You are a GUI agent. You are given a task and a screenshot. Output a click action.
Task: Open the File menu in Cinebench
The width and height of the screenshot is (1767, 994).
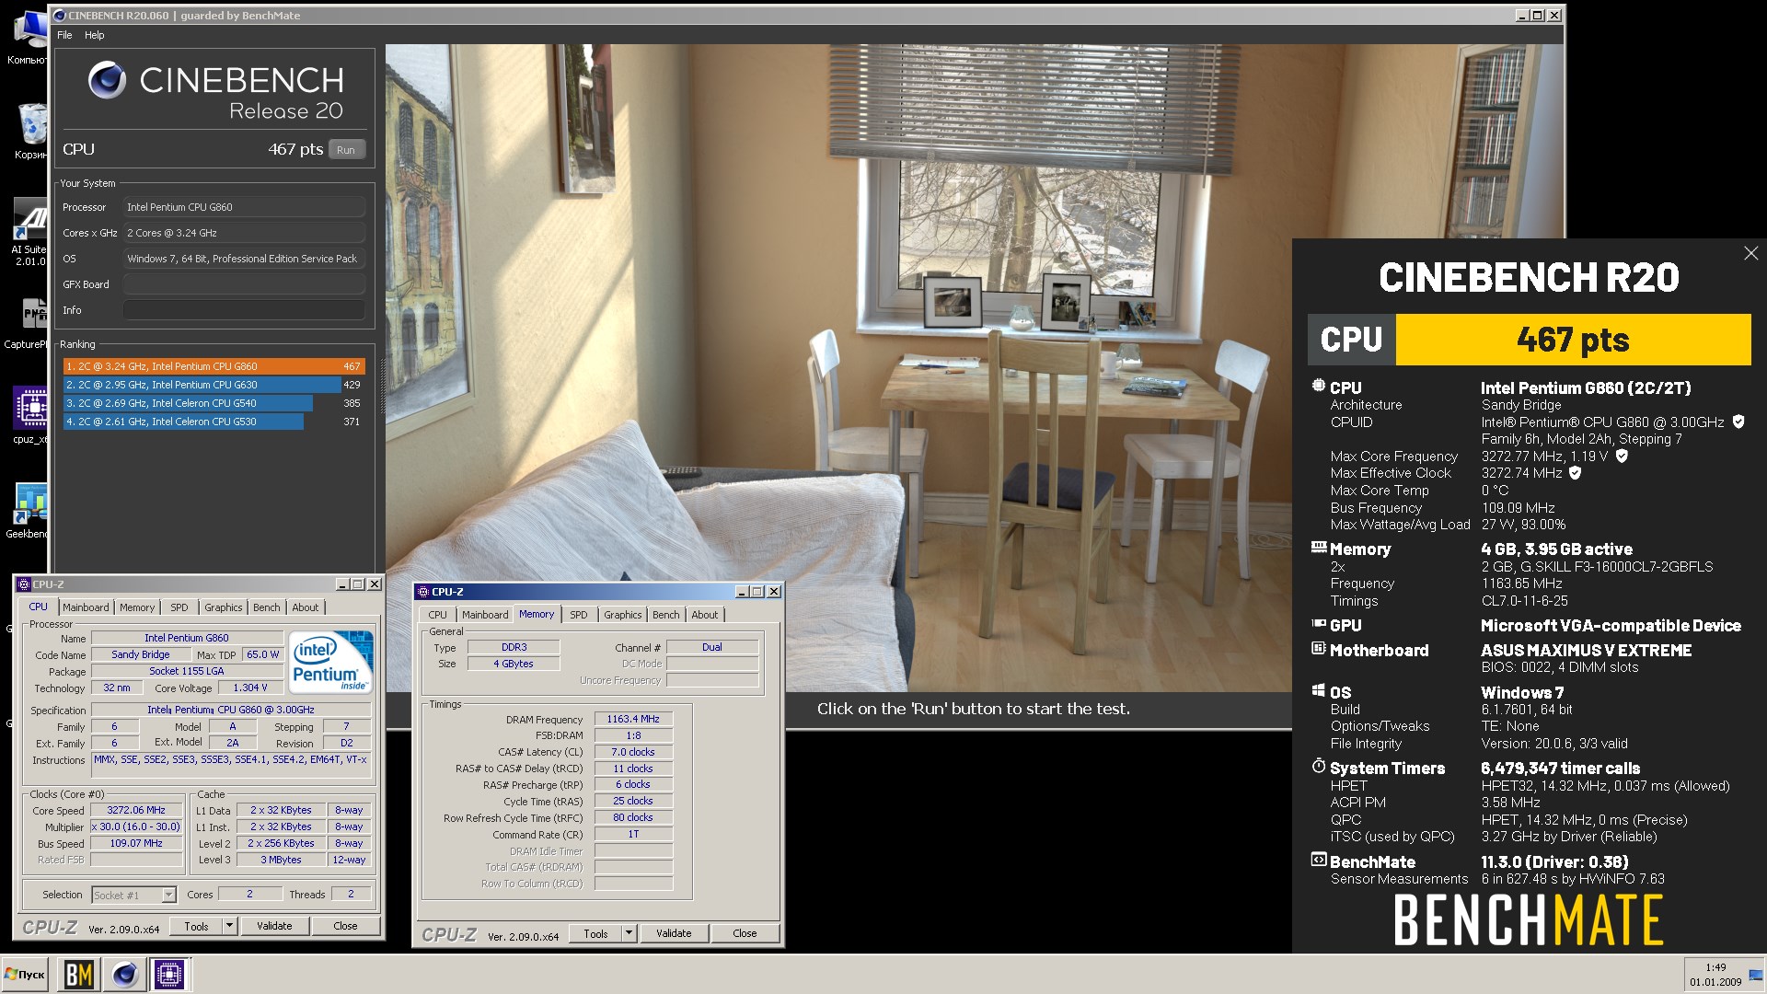coord(64,35)
